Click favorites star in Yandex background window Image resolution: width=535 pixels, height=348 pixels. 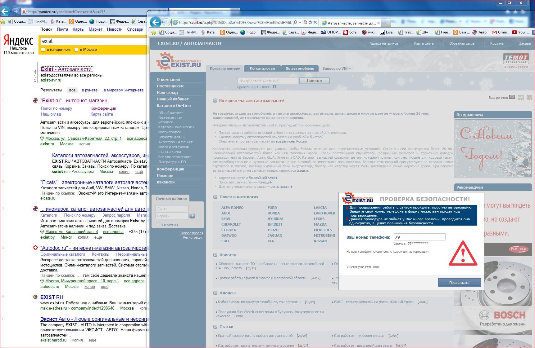pos(3,21)
